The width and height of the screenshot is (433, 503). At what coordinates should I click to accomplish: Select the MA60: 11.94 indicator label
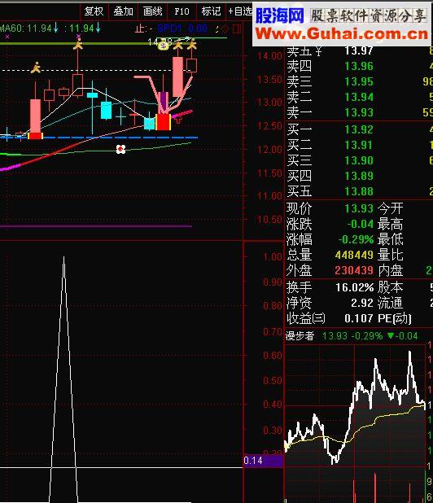26,28
